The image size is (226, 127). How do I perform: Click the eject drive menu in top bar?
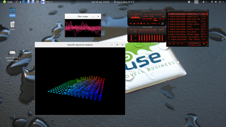pyautogui.click(x=205, y=2)
